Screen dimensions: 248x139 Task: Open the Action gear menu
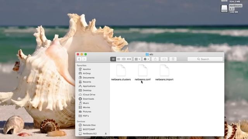click(x=146, y=59)
